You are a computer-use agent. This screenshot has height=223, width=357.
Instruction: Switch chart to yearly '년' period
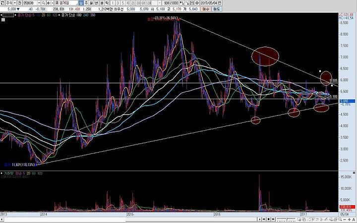96,3
